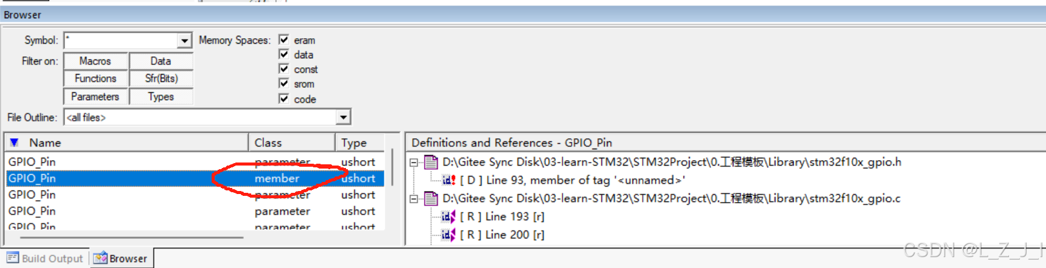This screenshot has height=268, width=1046.
Task: Select the stm32f10x_gpio.c file path entry
Action: tap(671, 198)
